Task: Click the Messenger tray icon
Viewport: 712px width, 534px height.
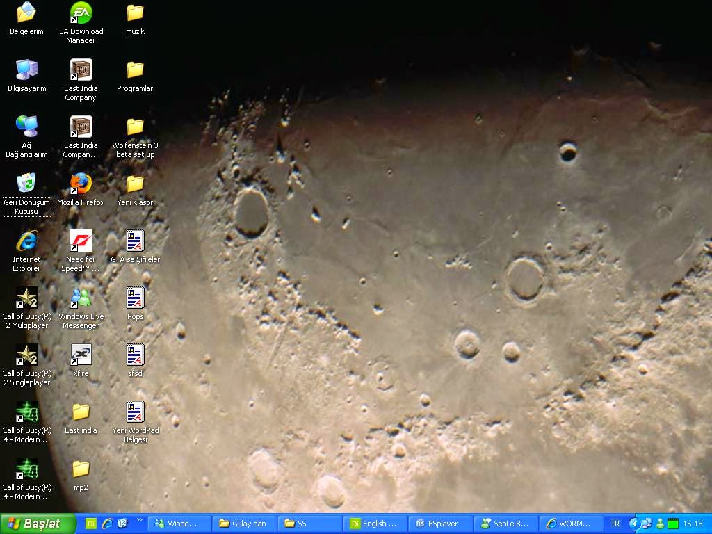Action: [660, 524]
